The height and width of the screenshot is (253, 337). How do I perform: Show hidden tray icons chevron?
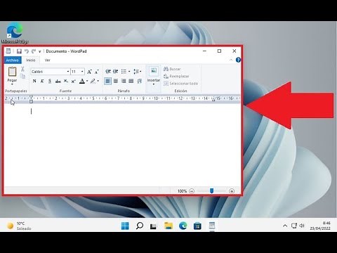click(285, 226)
